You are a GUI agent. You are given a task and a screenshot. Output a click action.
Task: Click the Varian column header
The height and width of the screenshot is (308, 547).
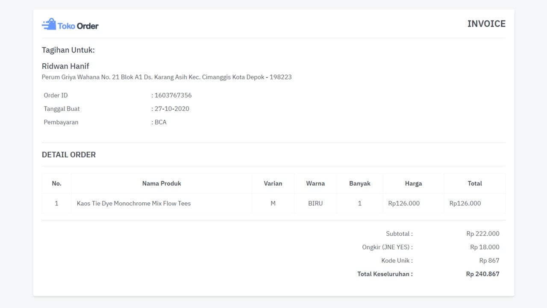(x=273, y=183)
